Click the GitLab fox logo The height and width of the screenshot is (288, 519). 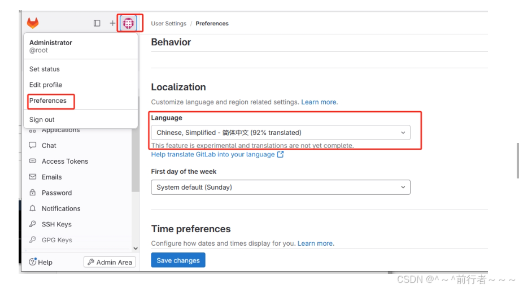point(33,23)
